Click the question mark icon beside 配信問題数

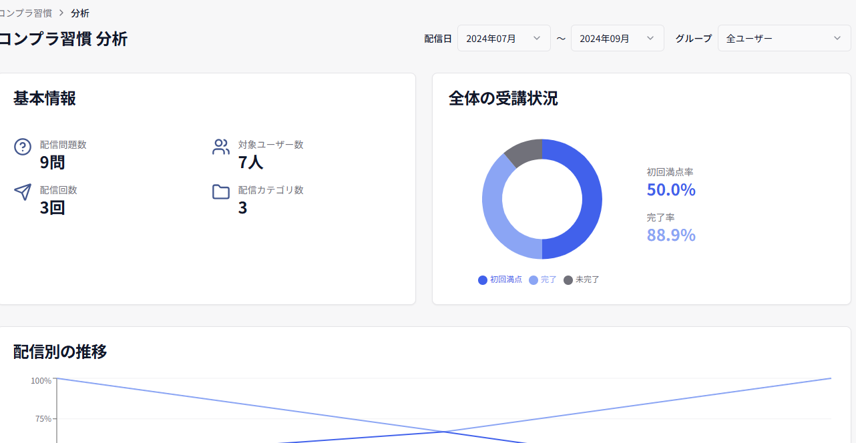click(22, 146)
